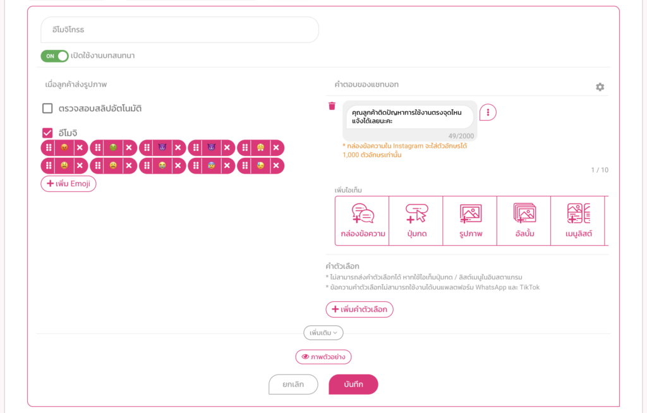Show the ภาพตัวอย่าง preview
647x413 pixels.
(x=323, y=357)
